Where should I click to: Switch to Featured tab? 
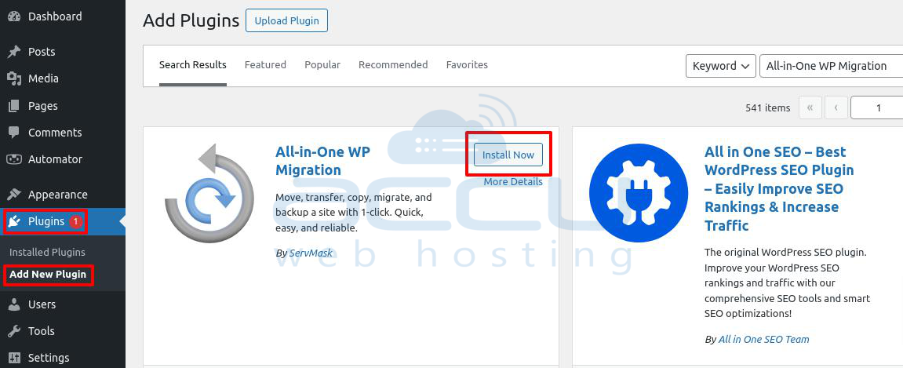pyautogui.click(x=265, y=65)
